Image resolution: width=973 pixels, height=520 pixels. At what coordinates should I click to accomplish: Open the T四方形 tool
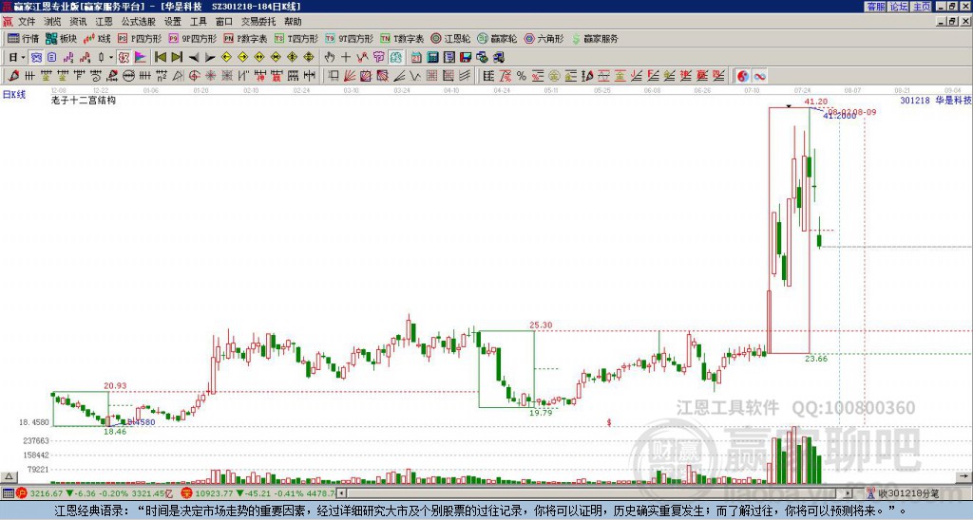click(296, 38)
